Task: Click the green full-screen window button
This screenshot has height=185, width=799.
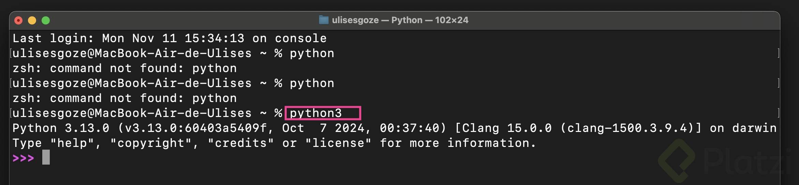Action: (x=46, y=21)
